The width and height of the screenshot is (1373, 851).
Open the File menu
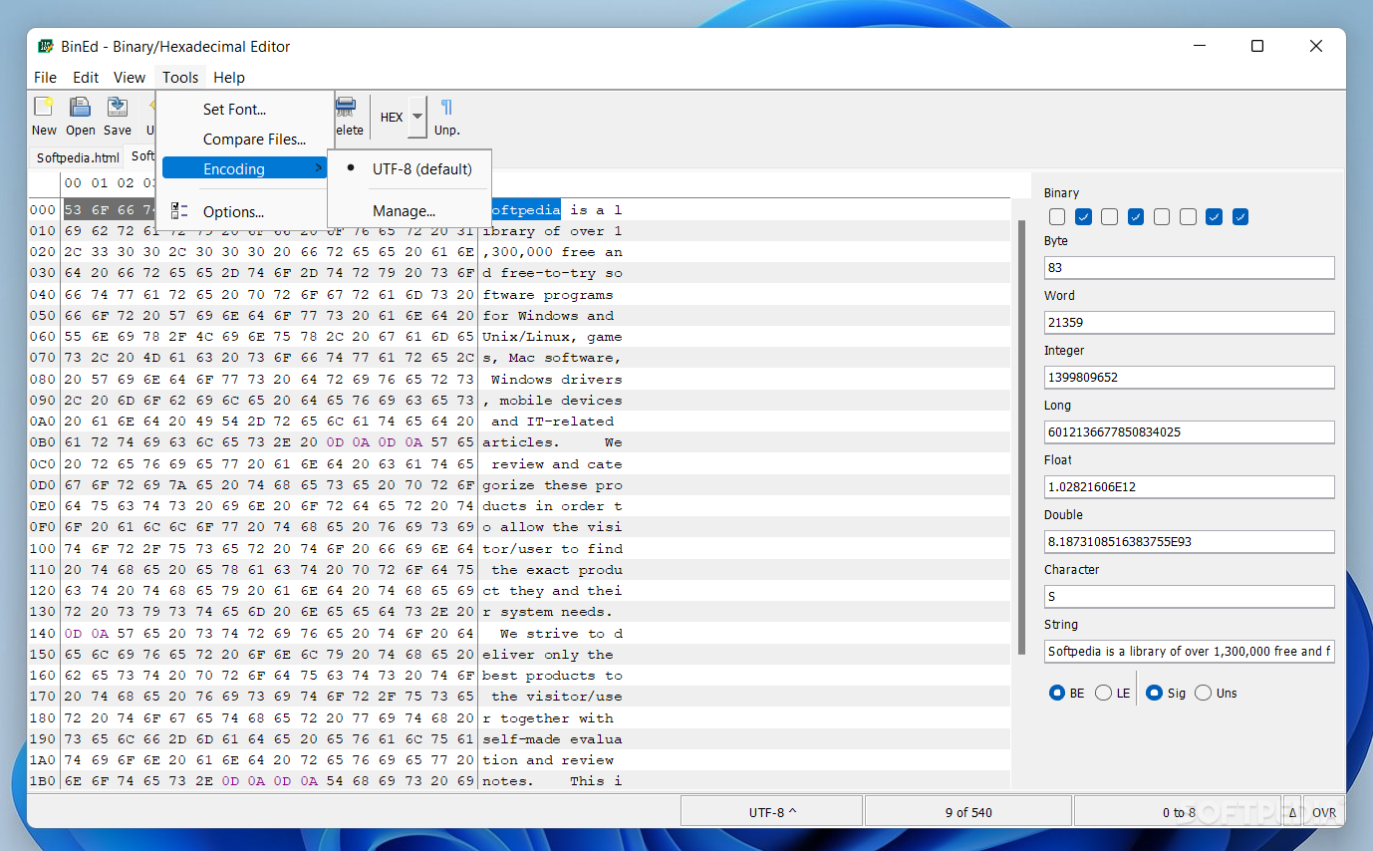pyautogui.click(x=45, y=77)
